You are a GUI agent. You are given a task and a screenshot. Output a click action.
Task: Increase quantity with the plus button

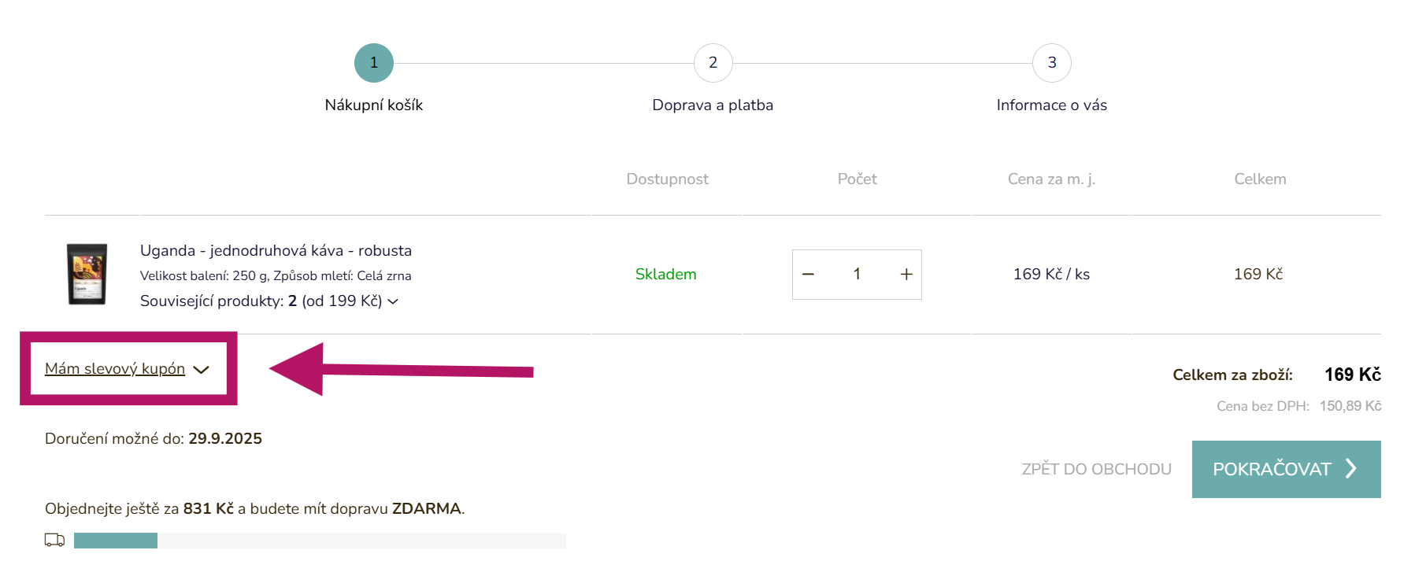pyautogui.click(x=906, y=275)
